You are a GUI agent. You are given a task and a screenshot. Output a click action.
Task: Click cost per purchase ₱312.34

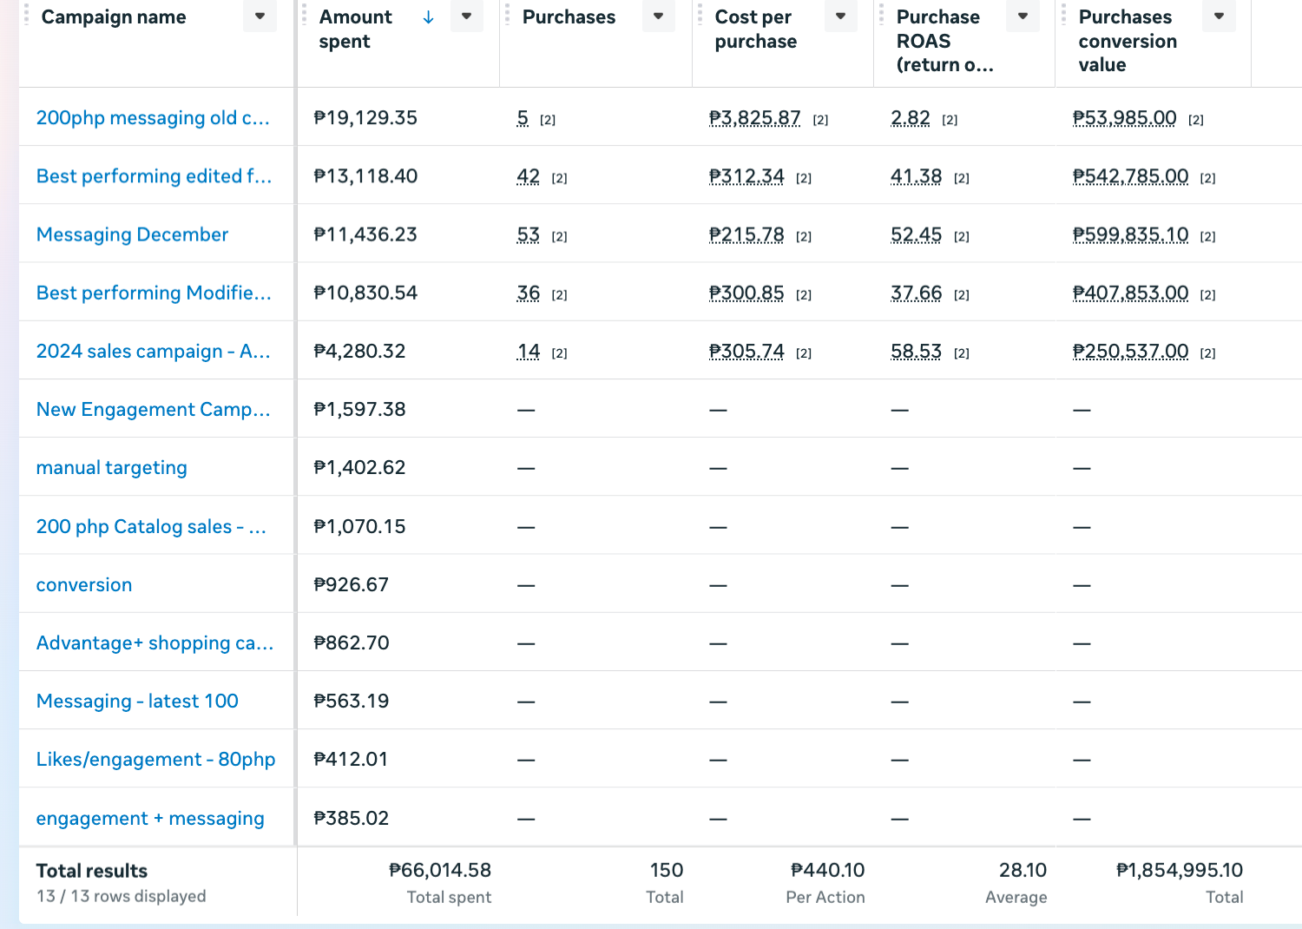coord(746,176)
